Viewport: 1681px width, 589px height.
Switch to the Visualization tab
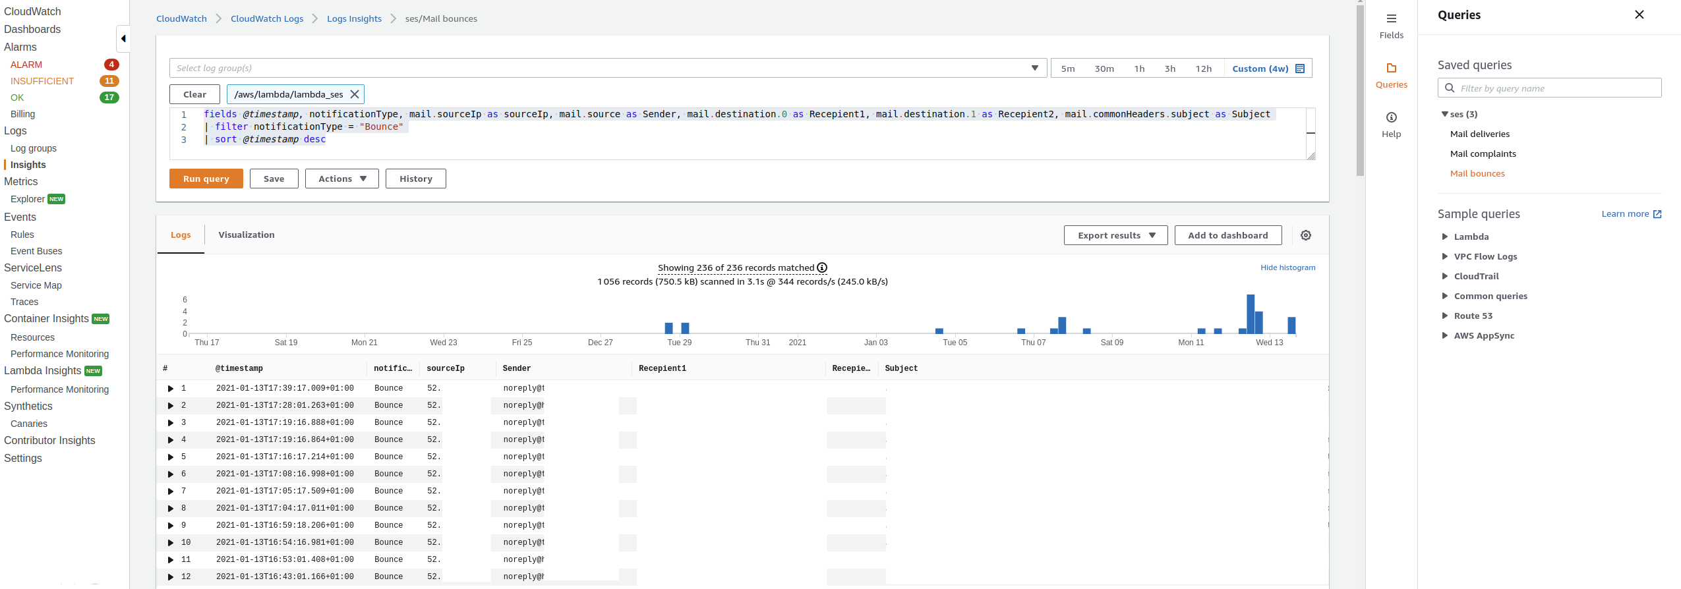(x=246, y=235)
